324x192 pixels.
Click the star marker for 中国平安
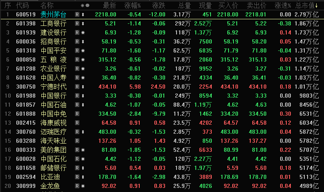[83, 51]
